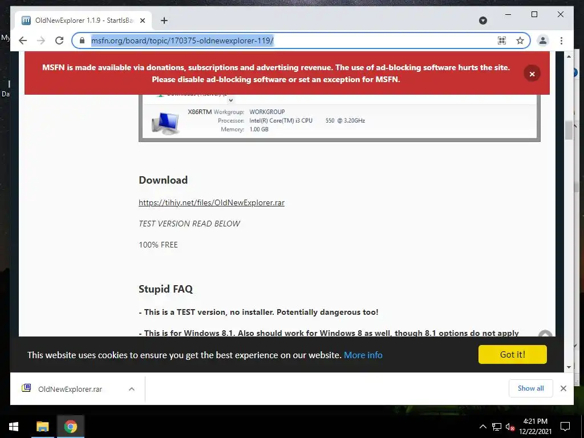Open downloaded OldNewExplorer.rar file
Screen dimensions: 584x438
[x=70, y=389]
